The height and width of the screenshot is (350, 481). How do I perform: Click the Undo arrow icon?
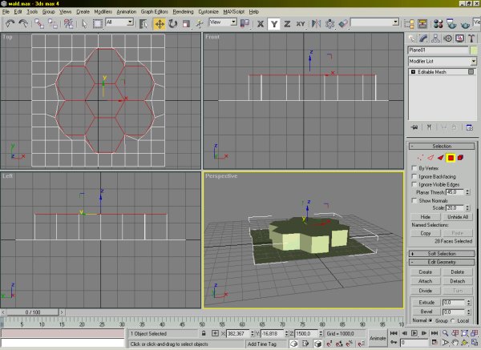tap(9, 23)
